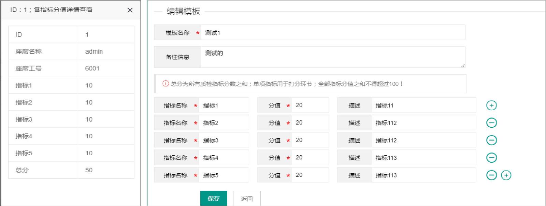Focus the 模板名称 input field
Screen dimensions: 546x206
click(x=332, y=33)
